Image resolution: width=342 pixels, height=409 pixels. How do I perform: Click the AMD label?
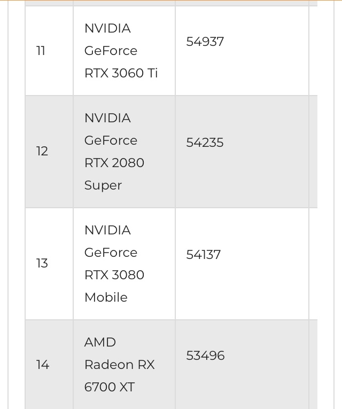click(100, 342)
